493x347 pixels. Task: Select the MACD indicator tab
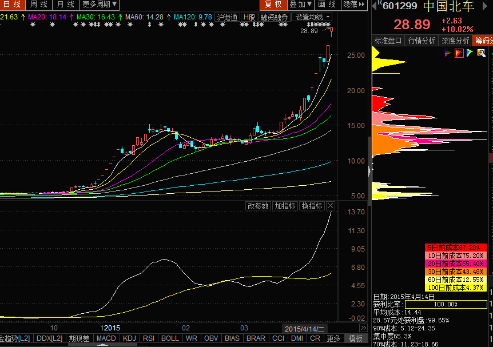point(106,338)
